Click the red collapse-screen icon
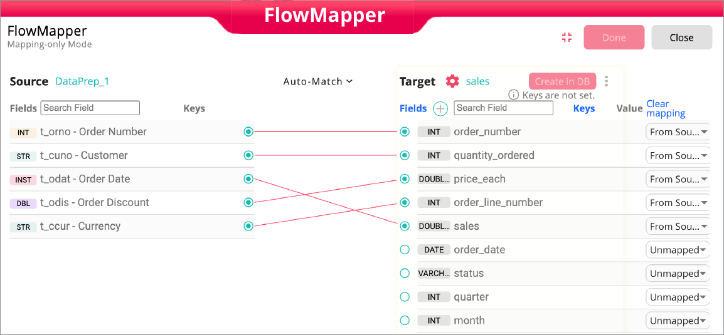 click(x=567, y=38)
